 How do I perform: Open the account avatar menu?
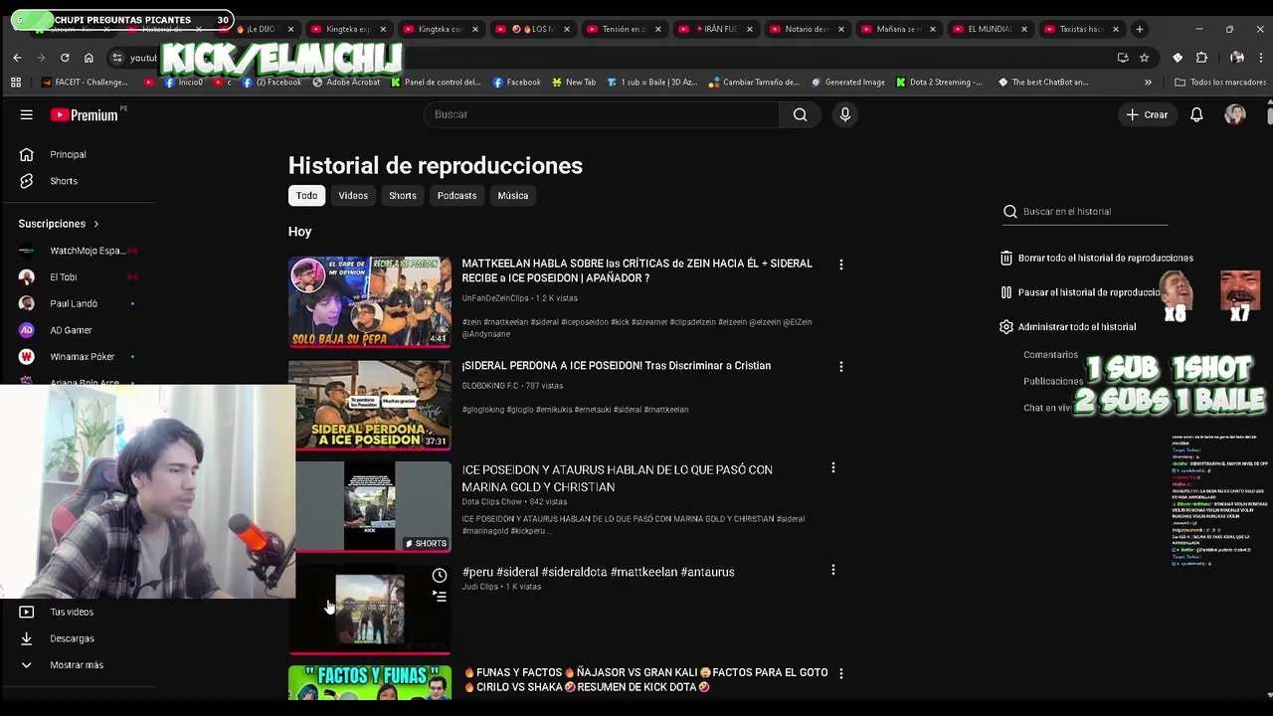pyautogui.click(x=1235, y=114)
